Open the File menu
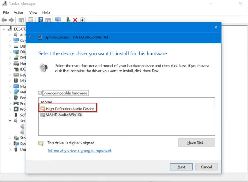Screen dimensions: 248x182 pos(6,12)
